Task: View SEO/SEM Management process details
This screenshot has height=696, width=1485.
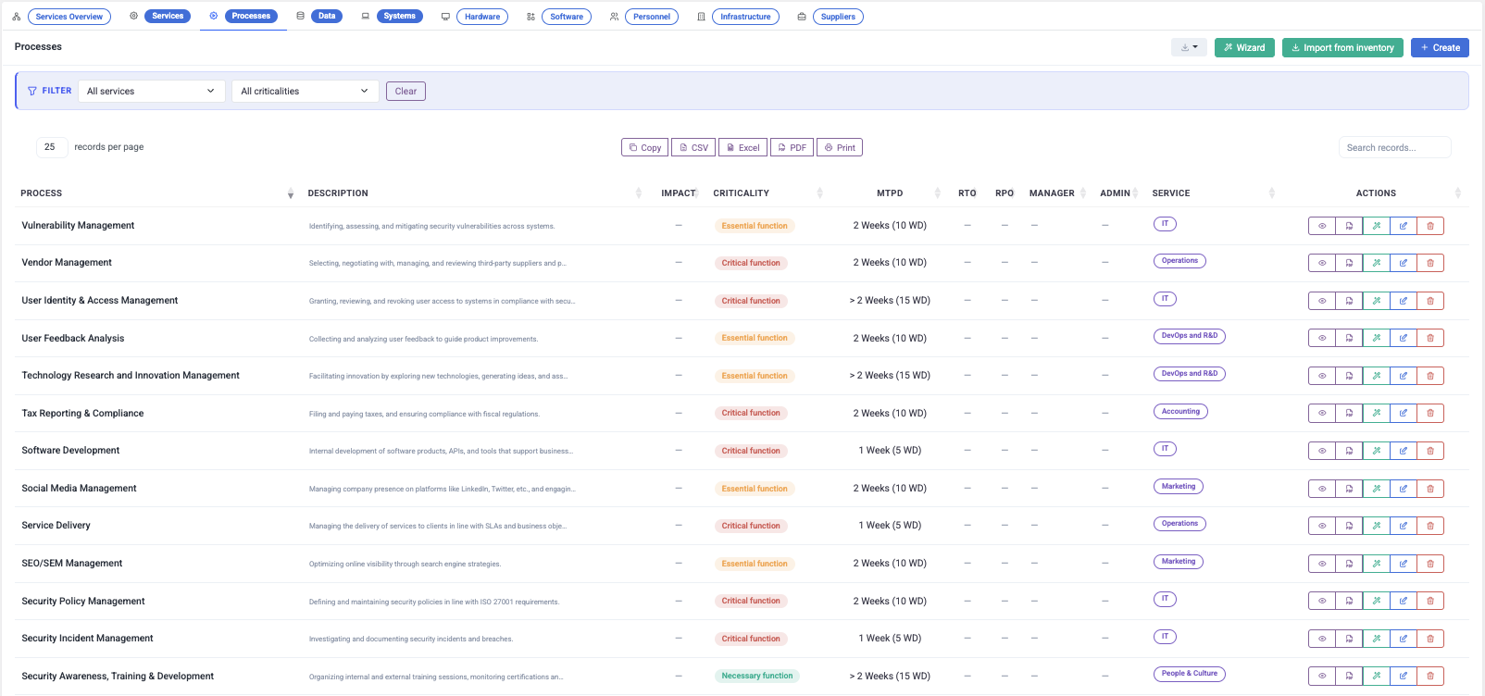Action: tap(1322, 564)
